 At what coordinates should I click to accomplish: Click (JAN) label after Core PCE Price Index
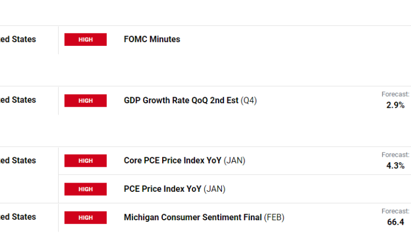coord(235,161)
